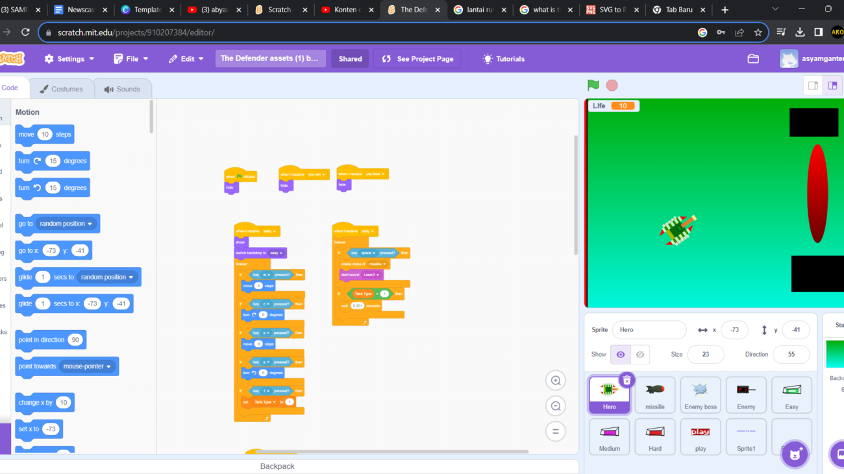The image size is (844, 474).
Task: Select the play sprite
Action: tap(701, 436)
